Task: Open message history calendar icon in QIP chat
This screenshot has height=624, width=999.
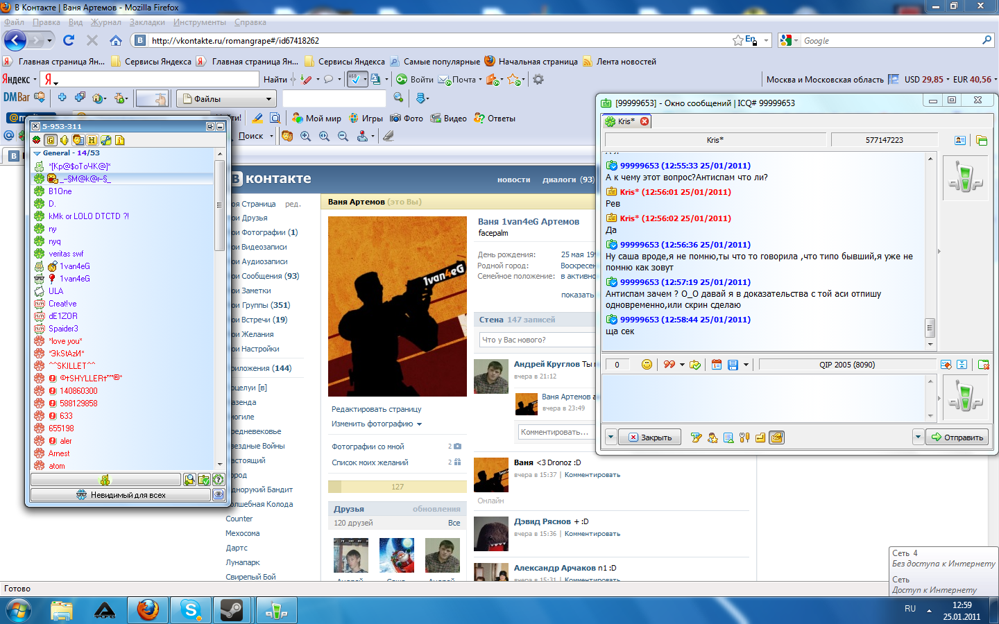Action: pyautogui.click(x=717, y=365)
